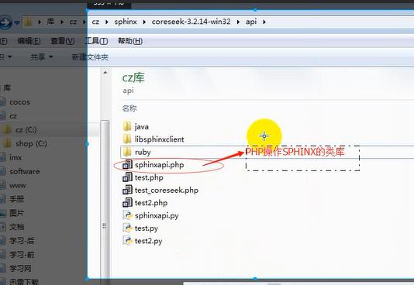Click the cz (C:) folder icon in sidebar
Viewport: 414px width, 285px height.
(x=7, y=129)
